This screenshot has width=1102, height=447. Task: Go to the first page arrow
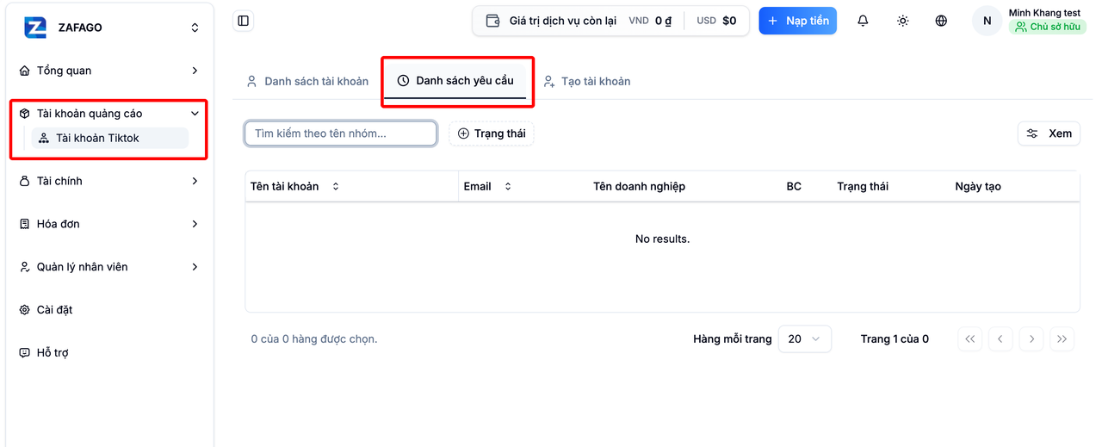(969, 339)
